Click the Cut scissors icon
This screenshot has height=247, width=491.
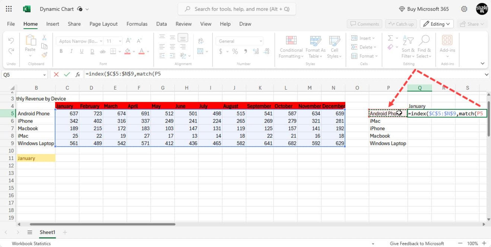click(44, 38)
